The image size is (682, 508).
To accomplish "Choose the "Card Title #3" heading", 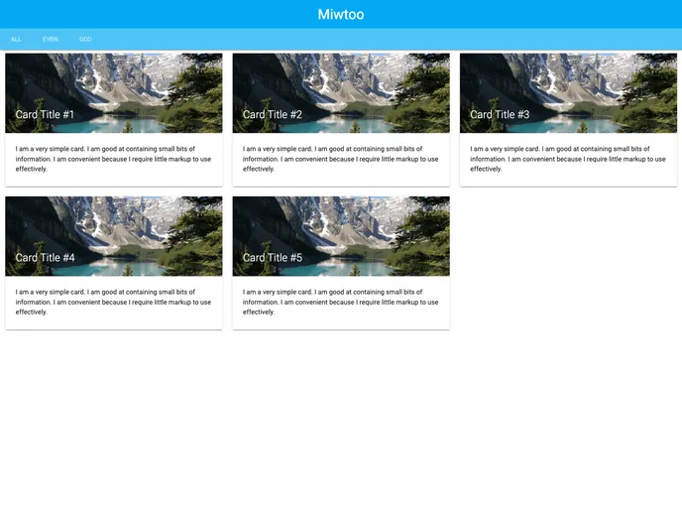I will tap(500, 114).
